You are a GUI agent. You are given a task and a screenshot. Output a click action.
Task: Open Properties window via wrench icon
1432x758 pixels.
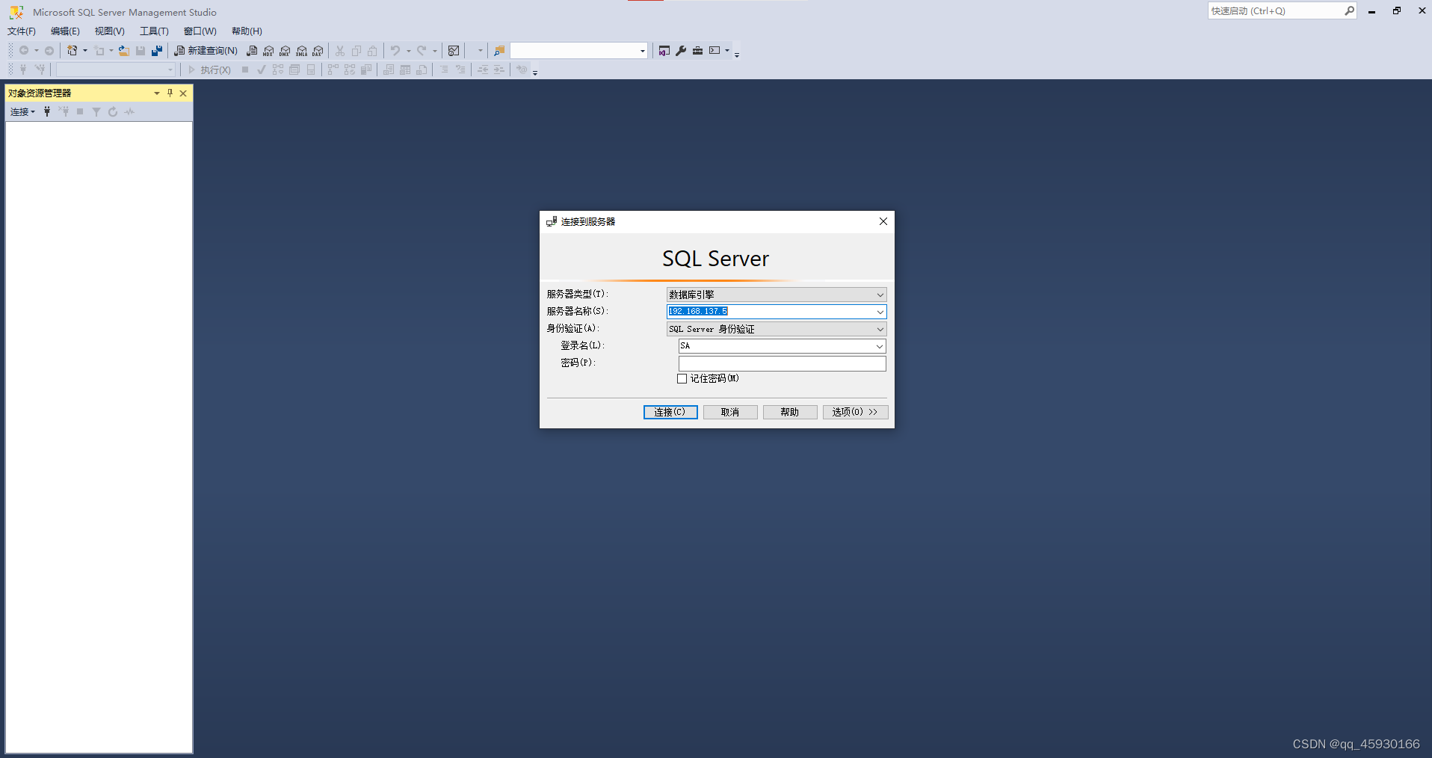coord(681,51)
